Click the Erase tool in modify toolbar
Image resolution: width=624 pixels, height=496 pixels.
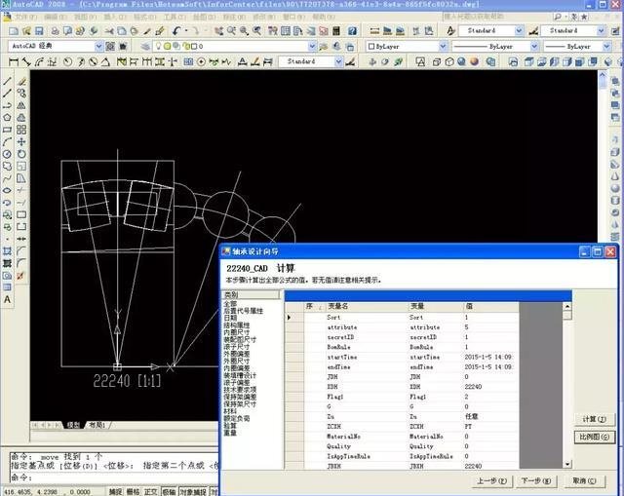click(x=21, y=81)
